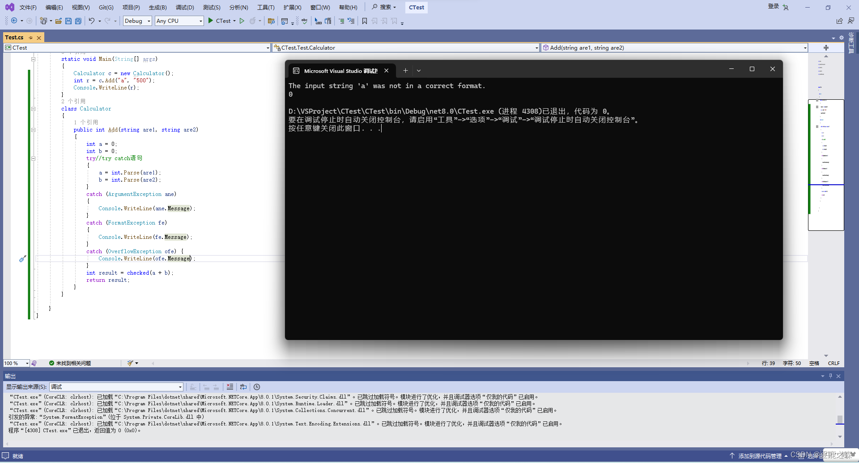Screen dimensions: 859x463
Task: Click the code minimap scrollbar on the editor
Action: pos(826,165)
